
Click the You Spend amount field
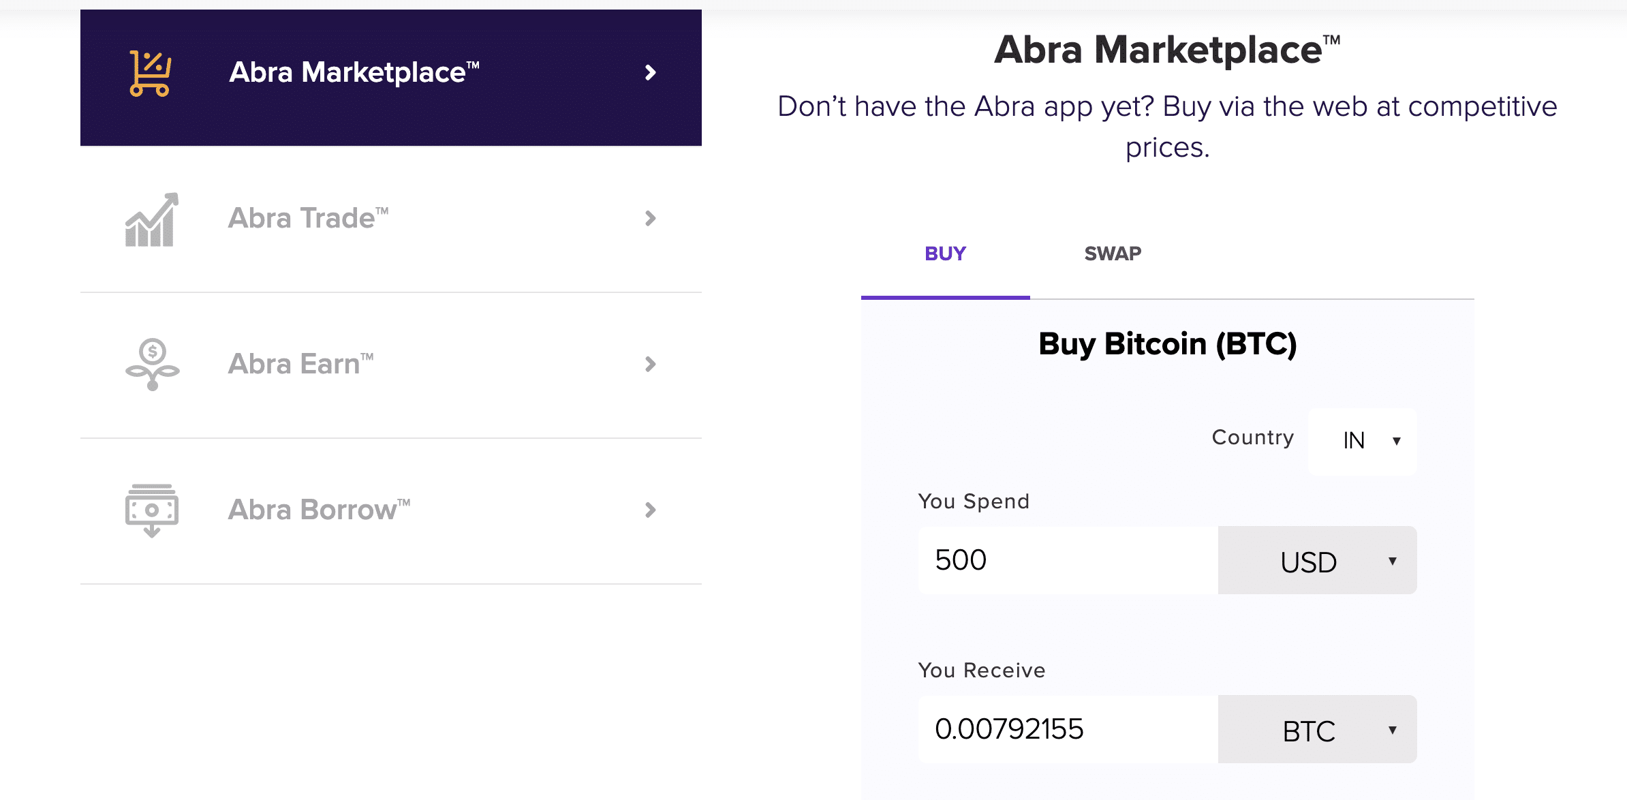point(1068,560)
